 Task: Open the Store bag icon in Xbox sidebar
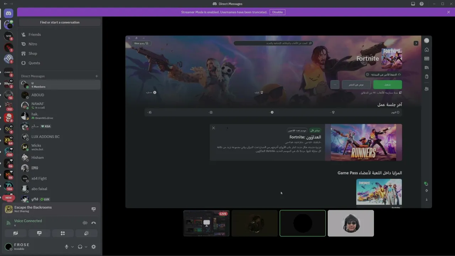427,76
